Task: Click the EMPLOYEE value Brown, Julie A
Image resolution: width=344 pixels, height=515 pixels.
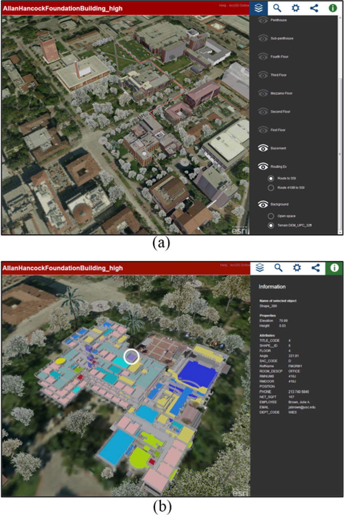Action: point(299,402)
